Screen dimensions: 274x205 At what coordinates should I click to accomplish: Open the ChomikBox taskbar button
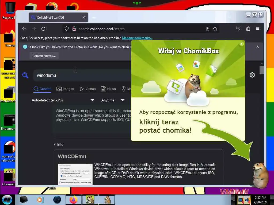(90, 200)
